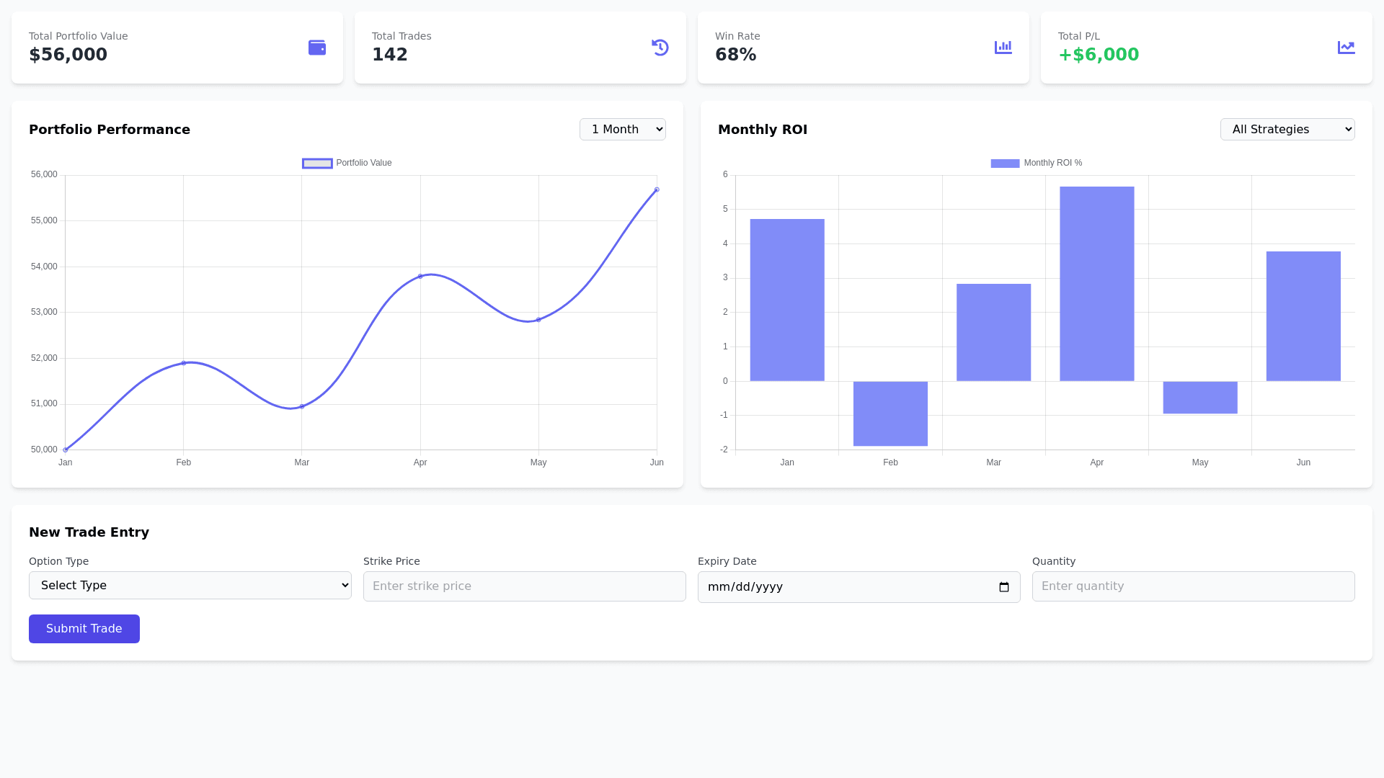1384x778 pixels.
Task: Click the February negative ROI bar
Action: [x=890, y=413]
